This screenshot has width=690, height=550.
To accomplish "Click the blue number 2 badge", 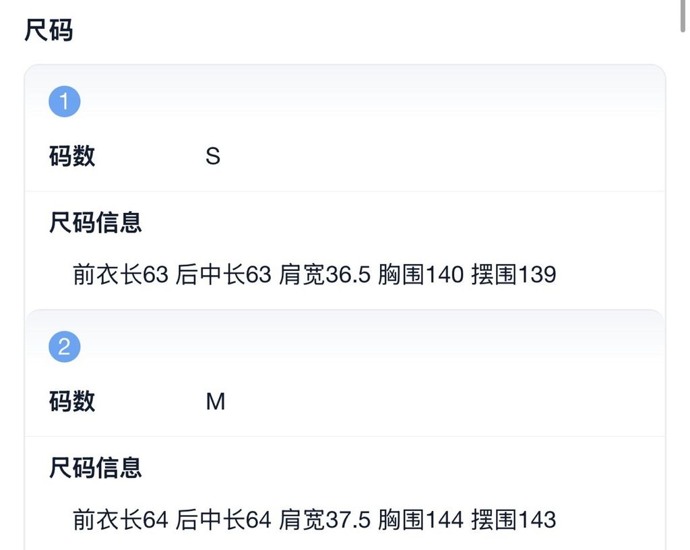I will coord(65,347).
